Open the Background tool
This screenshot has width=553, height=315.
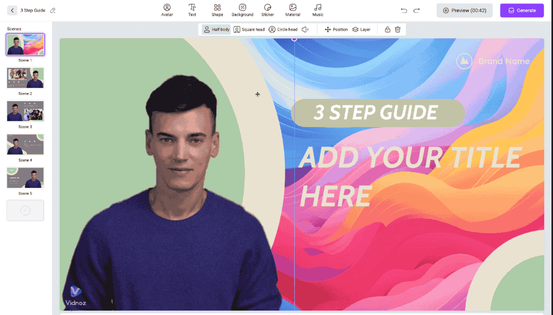point(242,10)
